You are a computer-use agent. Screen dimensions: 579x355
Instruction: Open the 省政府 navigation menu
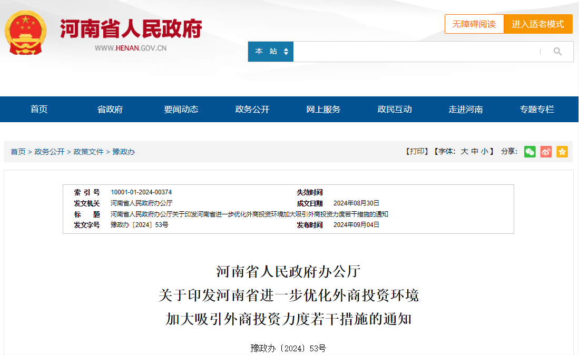(x=110, y=110)
